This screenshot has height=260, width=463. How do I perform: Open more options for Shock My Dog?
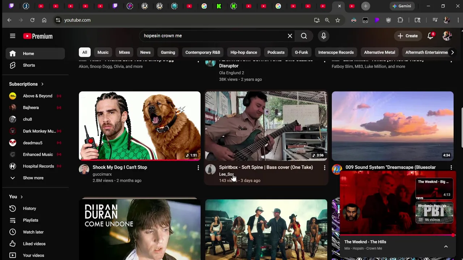point(198,168)
